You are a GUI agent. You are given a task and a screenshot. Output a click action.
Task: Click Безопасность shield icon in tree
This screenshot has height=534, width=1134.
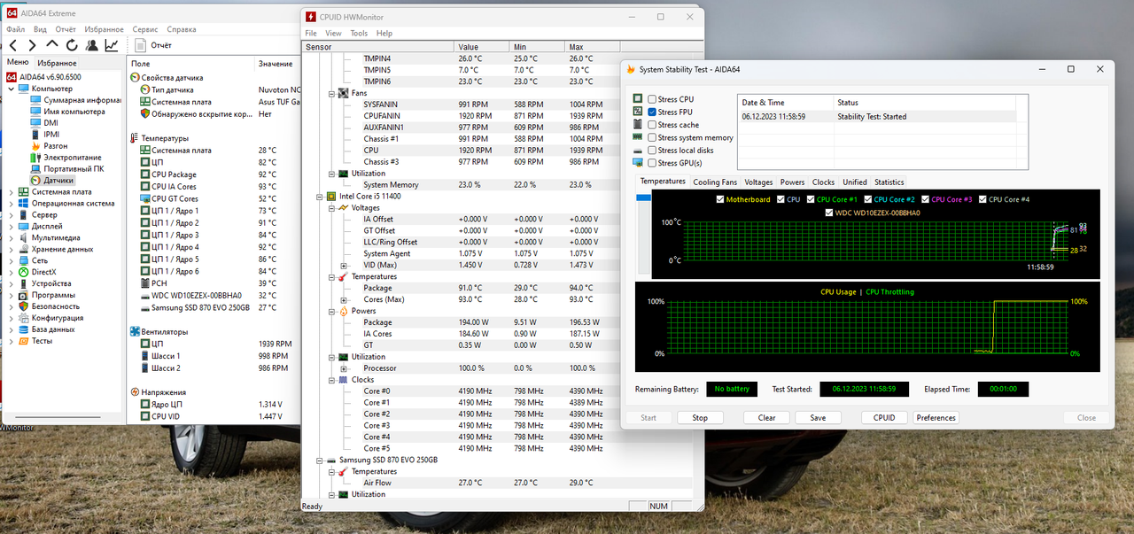(24, 306)
